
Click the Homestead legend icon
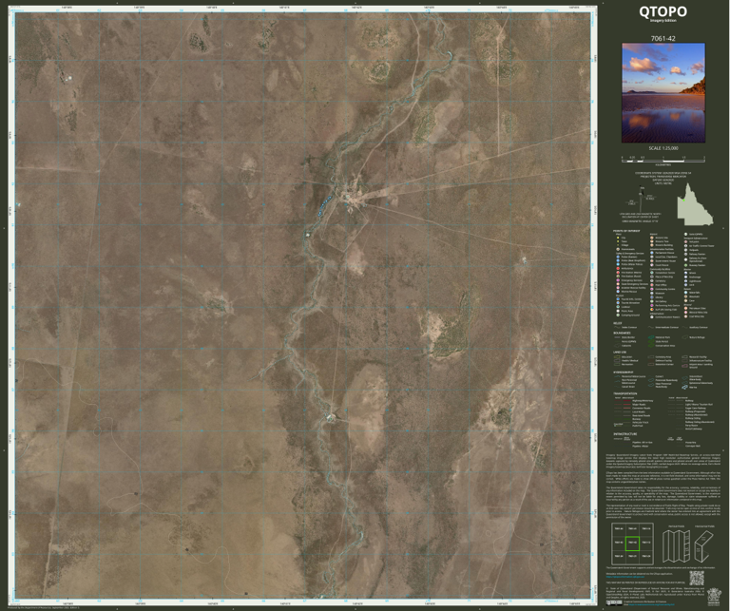coord(618,249)
